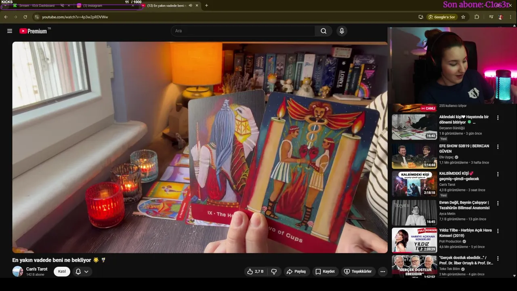Close the YouTube video tab
The image size is (517, 291).
197,6
